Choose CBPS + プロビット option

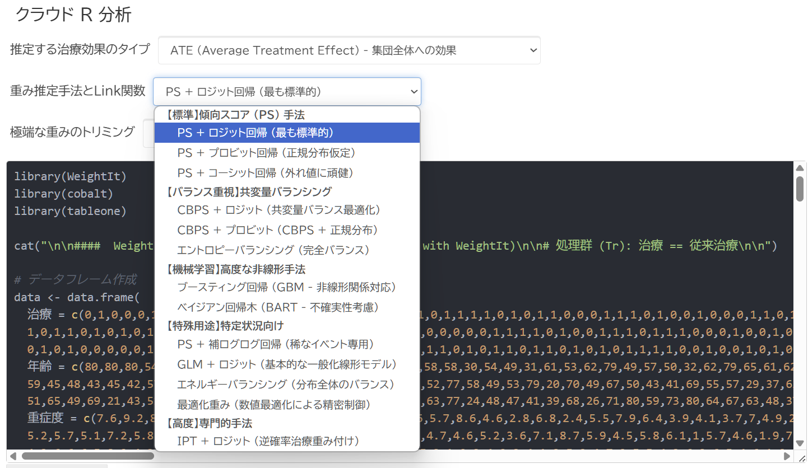click(x=277, y=230)
